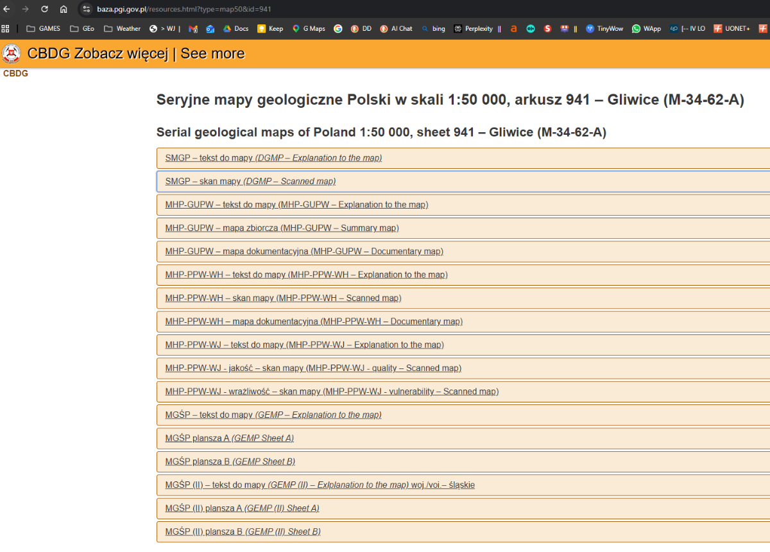
Task: Open the SMGP scanned map link
Action: click(250, 181)
